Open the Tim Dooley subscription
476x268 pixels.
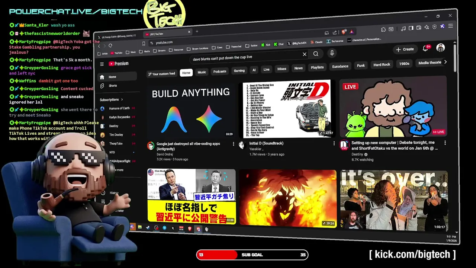tap(118, 135)
